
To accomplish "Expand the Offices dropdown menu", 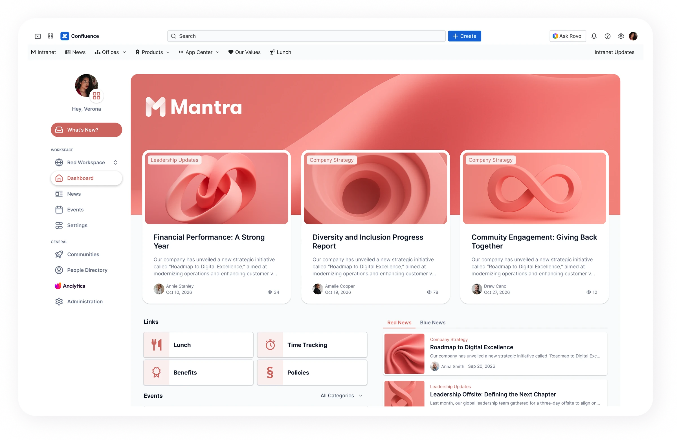I will click(110, 52).
